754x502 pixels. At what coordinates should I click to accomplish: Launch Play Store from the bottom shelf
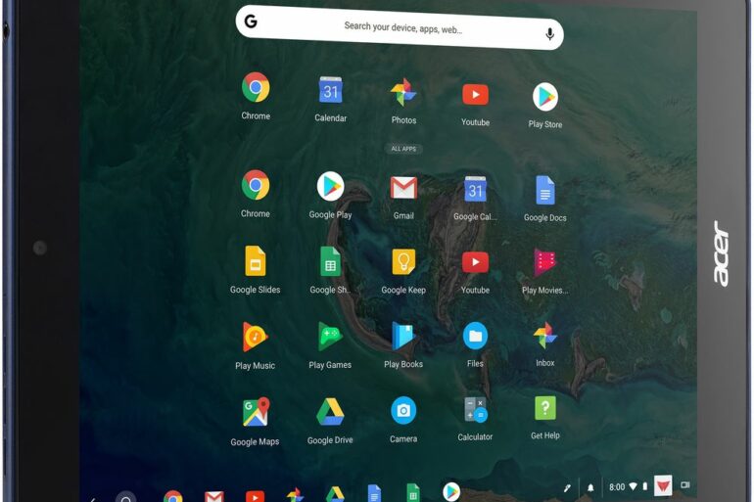451,491
